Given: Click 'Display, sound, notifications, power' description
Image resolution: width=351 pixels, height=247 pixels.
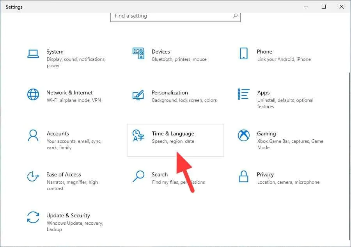Looking at the screenshot, I should click(76, 62).
